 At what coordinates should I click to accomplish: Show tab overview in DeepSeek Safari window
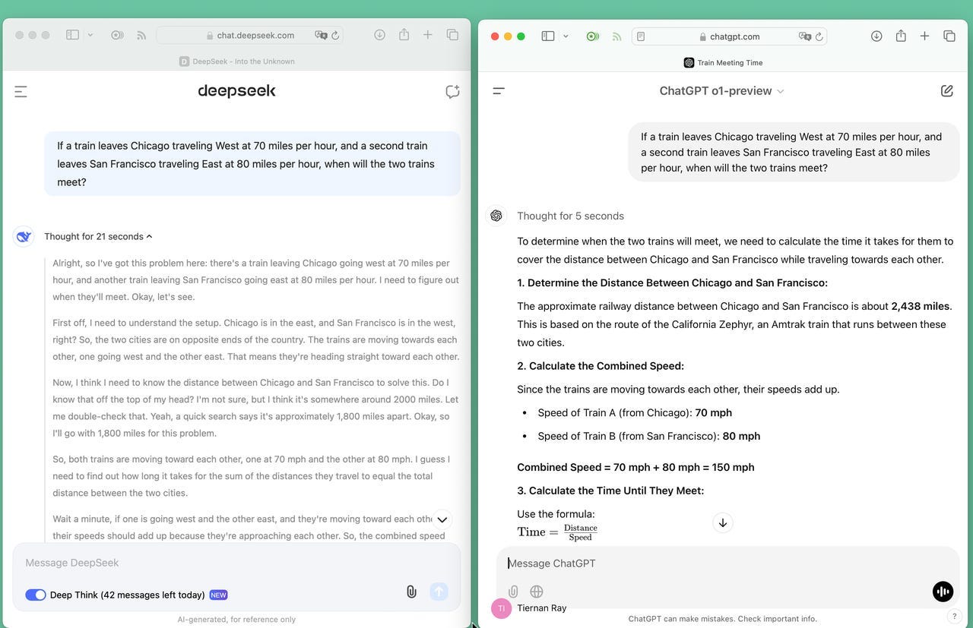click(x=452, y=35)
